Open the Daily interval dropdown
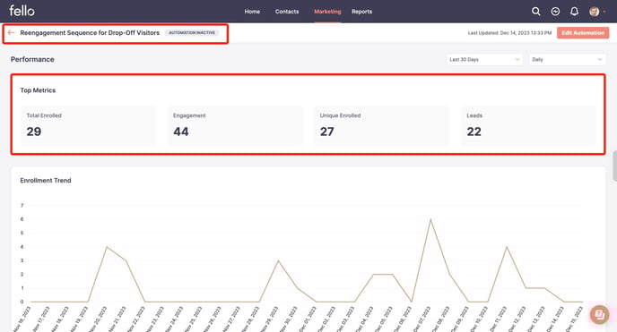617x332 pixels. (567, 60)
